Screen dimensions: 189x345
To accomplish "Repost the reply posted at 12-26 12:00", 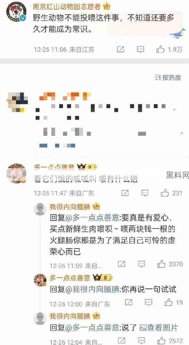I will pyautogui.click(x=129, y=302).
